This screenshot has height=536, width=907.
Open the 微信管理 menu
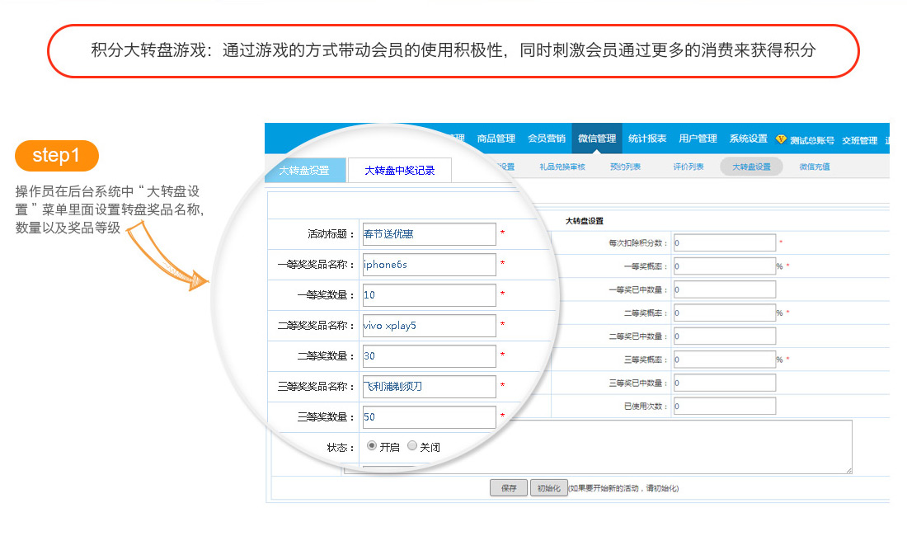[596, 139]
